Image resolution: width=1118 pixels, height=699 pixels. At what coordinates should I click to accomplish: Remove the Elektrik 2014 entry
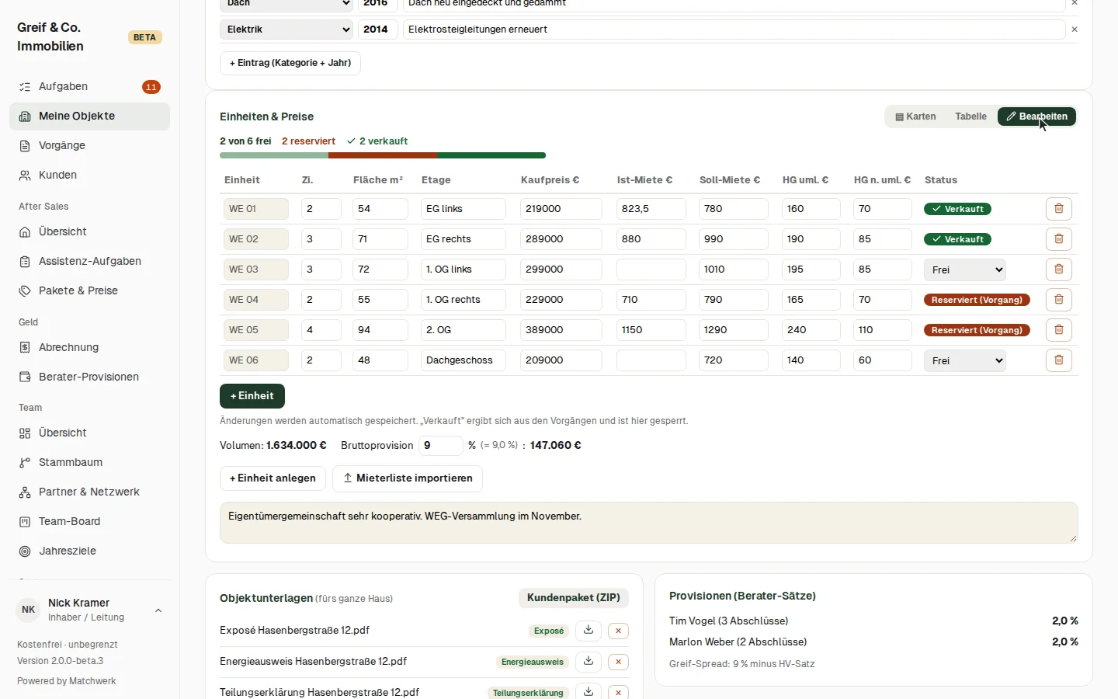(x=1075, y=30)
